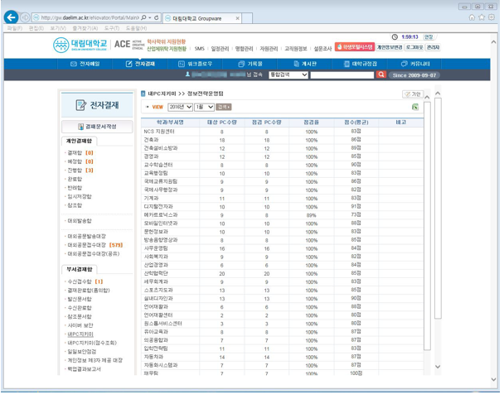Click the inner table scrollbar track
Screen dimensions: 504x399
click(427, 226)
